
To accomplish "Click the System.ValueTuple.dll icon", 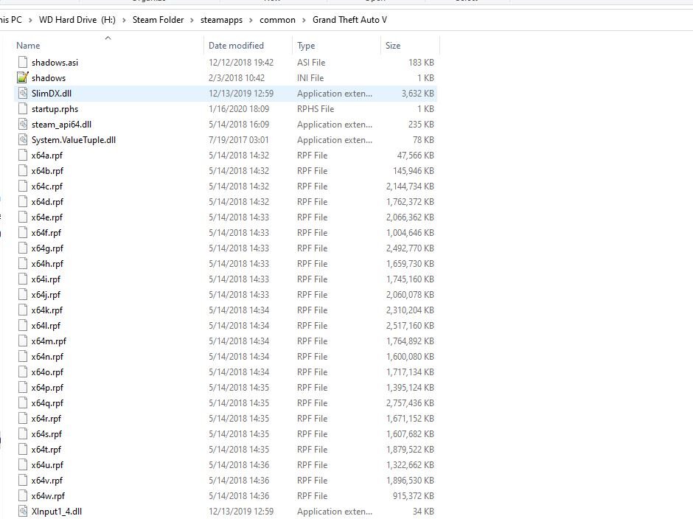I will click(x=23, y=140).
